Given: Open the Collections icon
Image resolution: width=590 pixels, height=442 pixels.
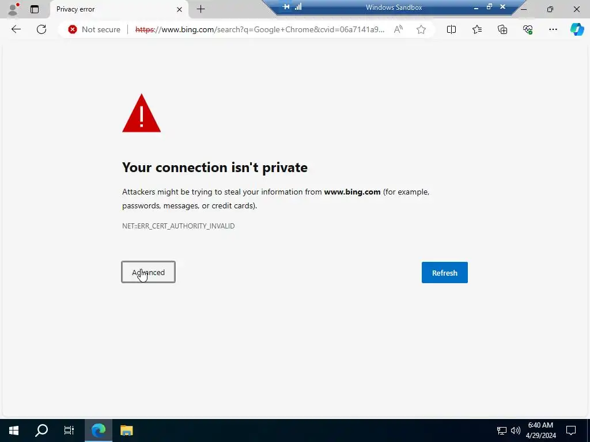Looking at the screenshot, I should [x=502, y=29].
